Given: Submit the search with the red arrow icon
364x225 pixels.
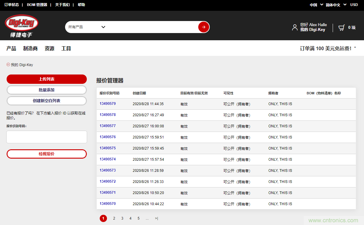Looking at the screenshot, I should (203, 27).
